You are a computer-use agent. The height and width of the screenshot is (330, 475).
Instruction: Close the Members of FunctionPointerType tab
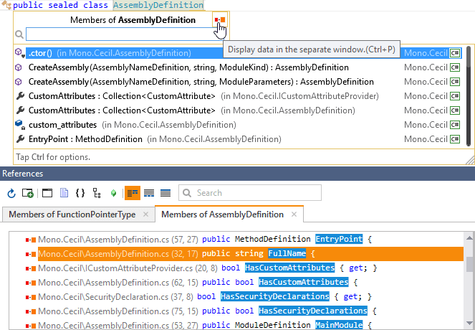tap(146, 214)
